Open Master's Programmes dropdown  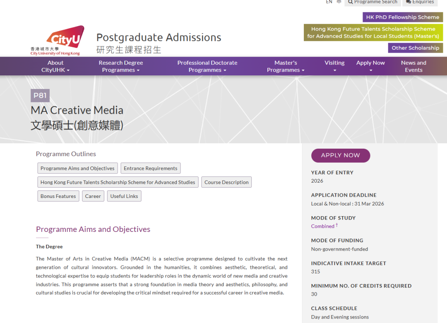coord(286,66)
